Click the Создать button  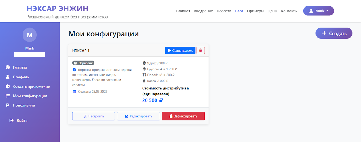click(334, 33)
